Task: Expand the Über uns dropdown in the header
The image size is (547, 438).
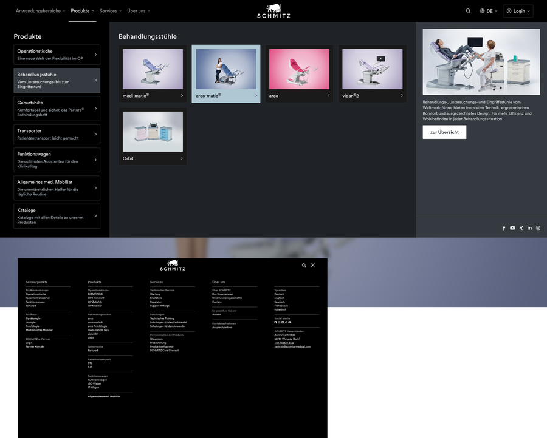Action: pos(139,11)
